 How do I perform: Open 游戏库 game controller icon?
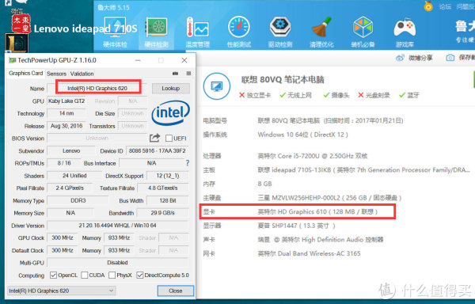[405, 32]
